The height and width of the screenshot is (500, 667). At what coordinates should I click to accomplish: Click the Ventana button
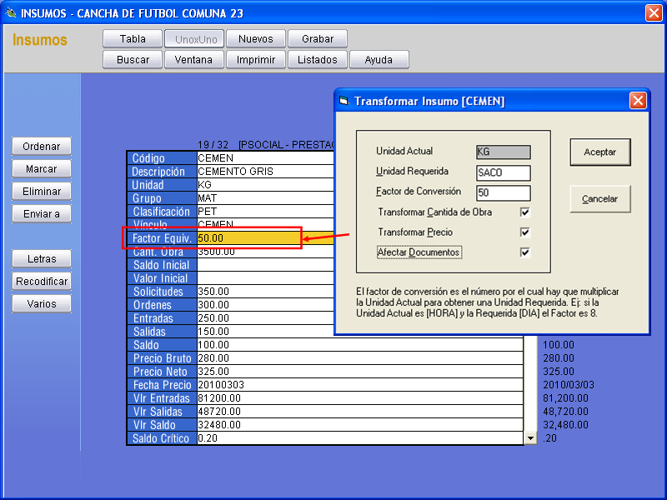[x=194, y=59]
